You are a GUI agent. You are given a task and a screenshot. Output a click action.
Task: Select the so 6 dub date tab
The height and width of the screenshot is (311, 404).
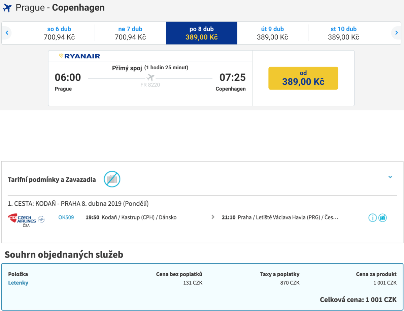click(x=59, y=33)
